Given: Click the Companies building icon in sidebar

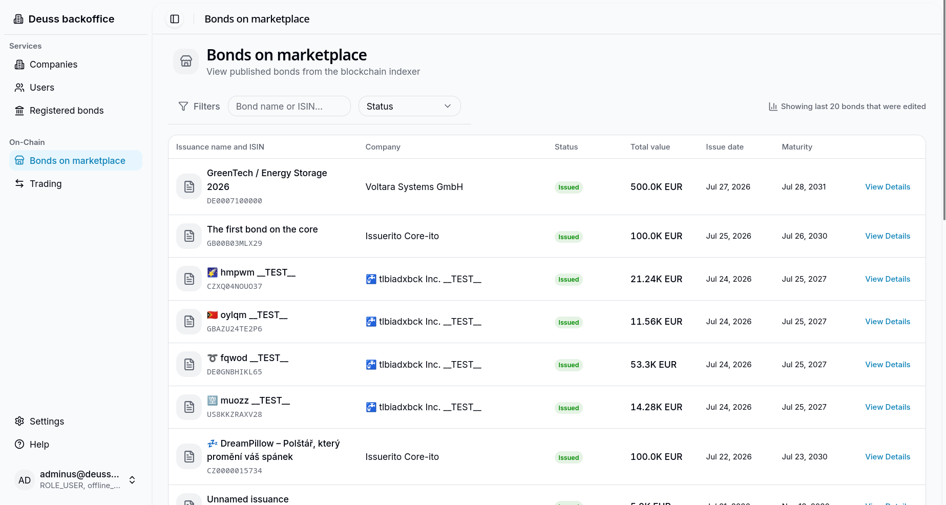Looking at the screenshot, I should click(x=19, y=65).
